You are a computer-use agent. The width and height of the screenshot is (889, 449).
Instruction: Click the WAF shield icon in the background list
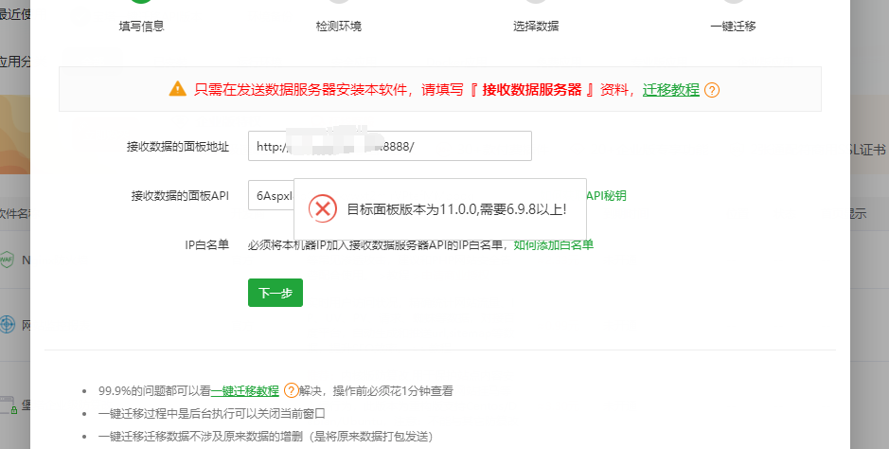[x=7, y=260]
